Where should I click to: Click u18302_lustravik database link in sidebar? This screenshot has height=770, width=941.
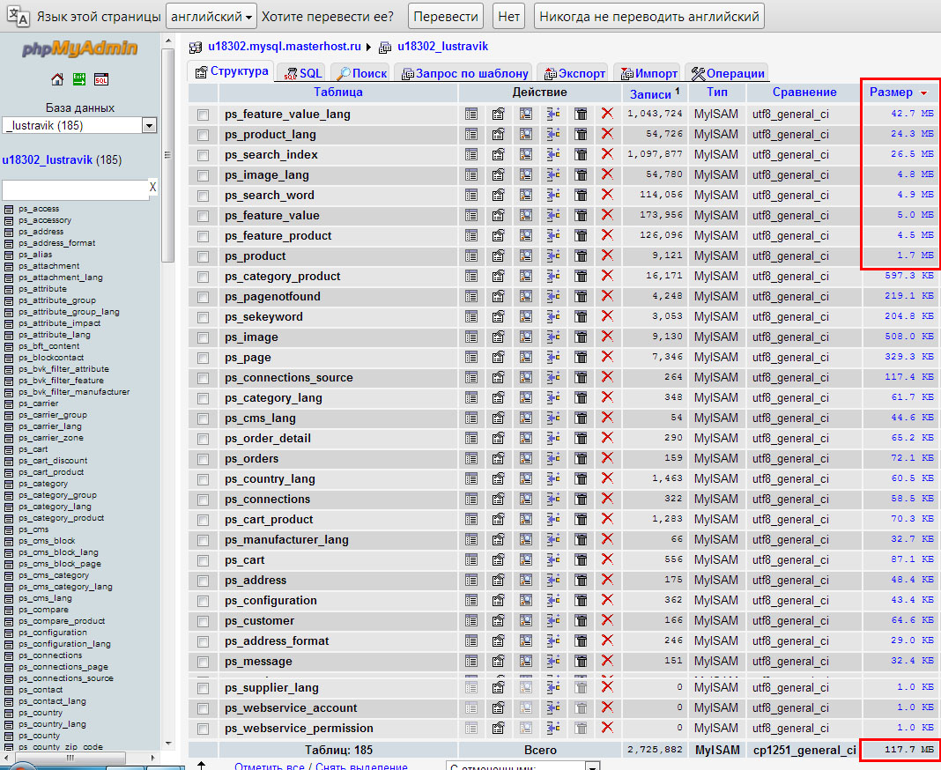point(48,159)
